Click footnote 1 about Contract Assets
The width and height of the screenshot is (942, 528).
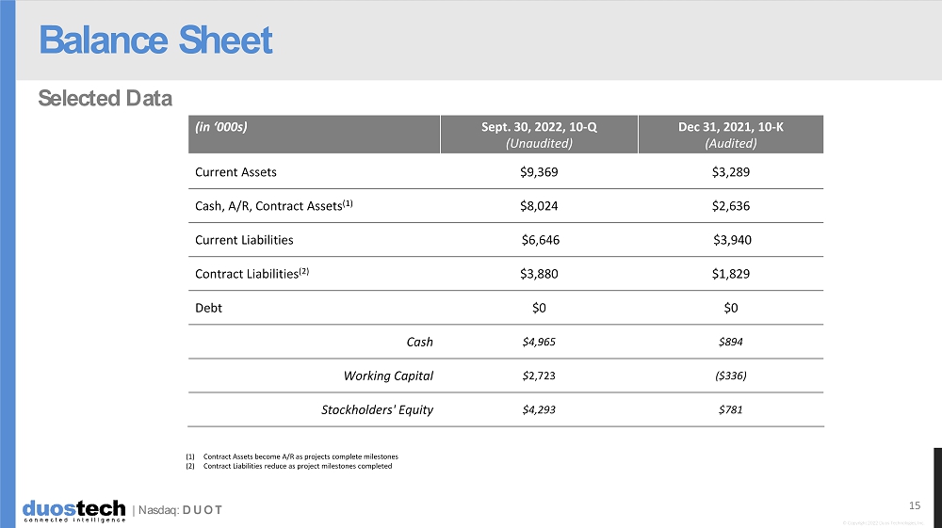pyautogui.click(x=293, y=456)
